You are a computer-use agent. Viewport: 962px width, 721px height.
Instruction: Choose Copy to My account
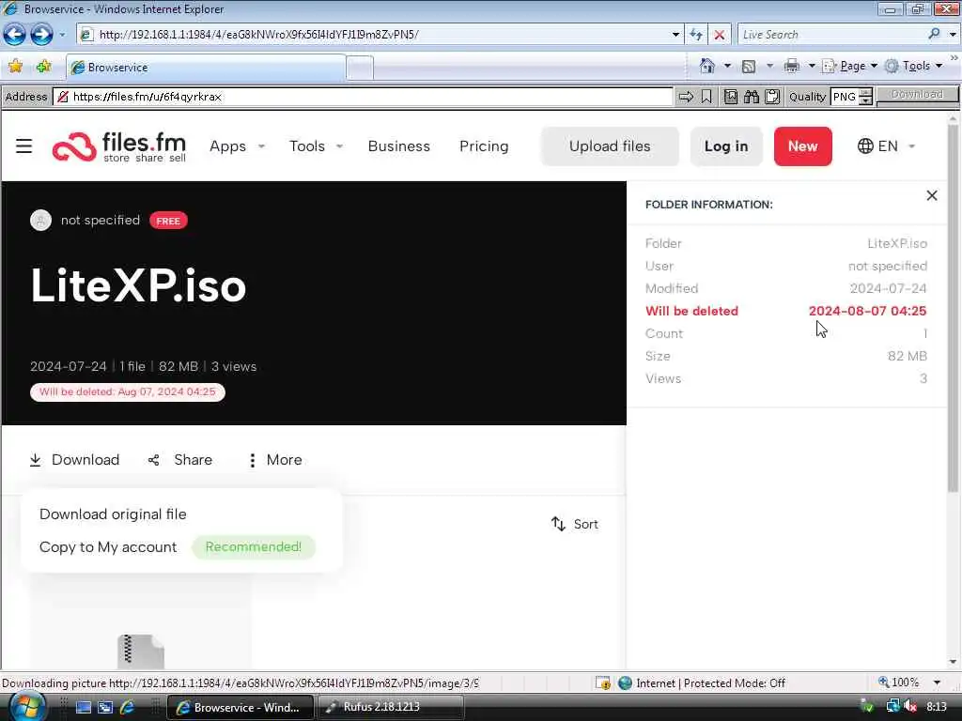pos(108,547)
